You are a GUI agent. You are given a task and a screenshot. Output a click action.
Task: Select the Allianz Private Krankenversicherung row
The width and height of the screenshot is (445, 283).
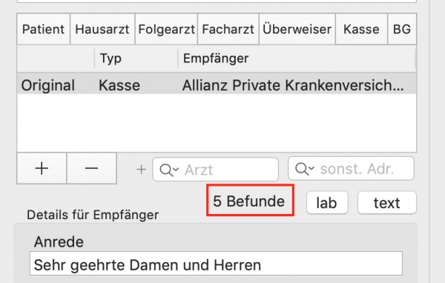click(217, 83)
